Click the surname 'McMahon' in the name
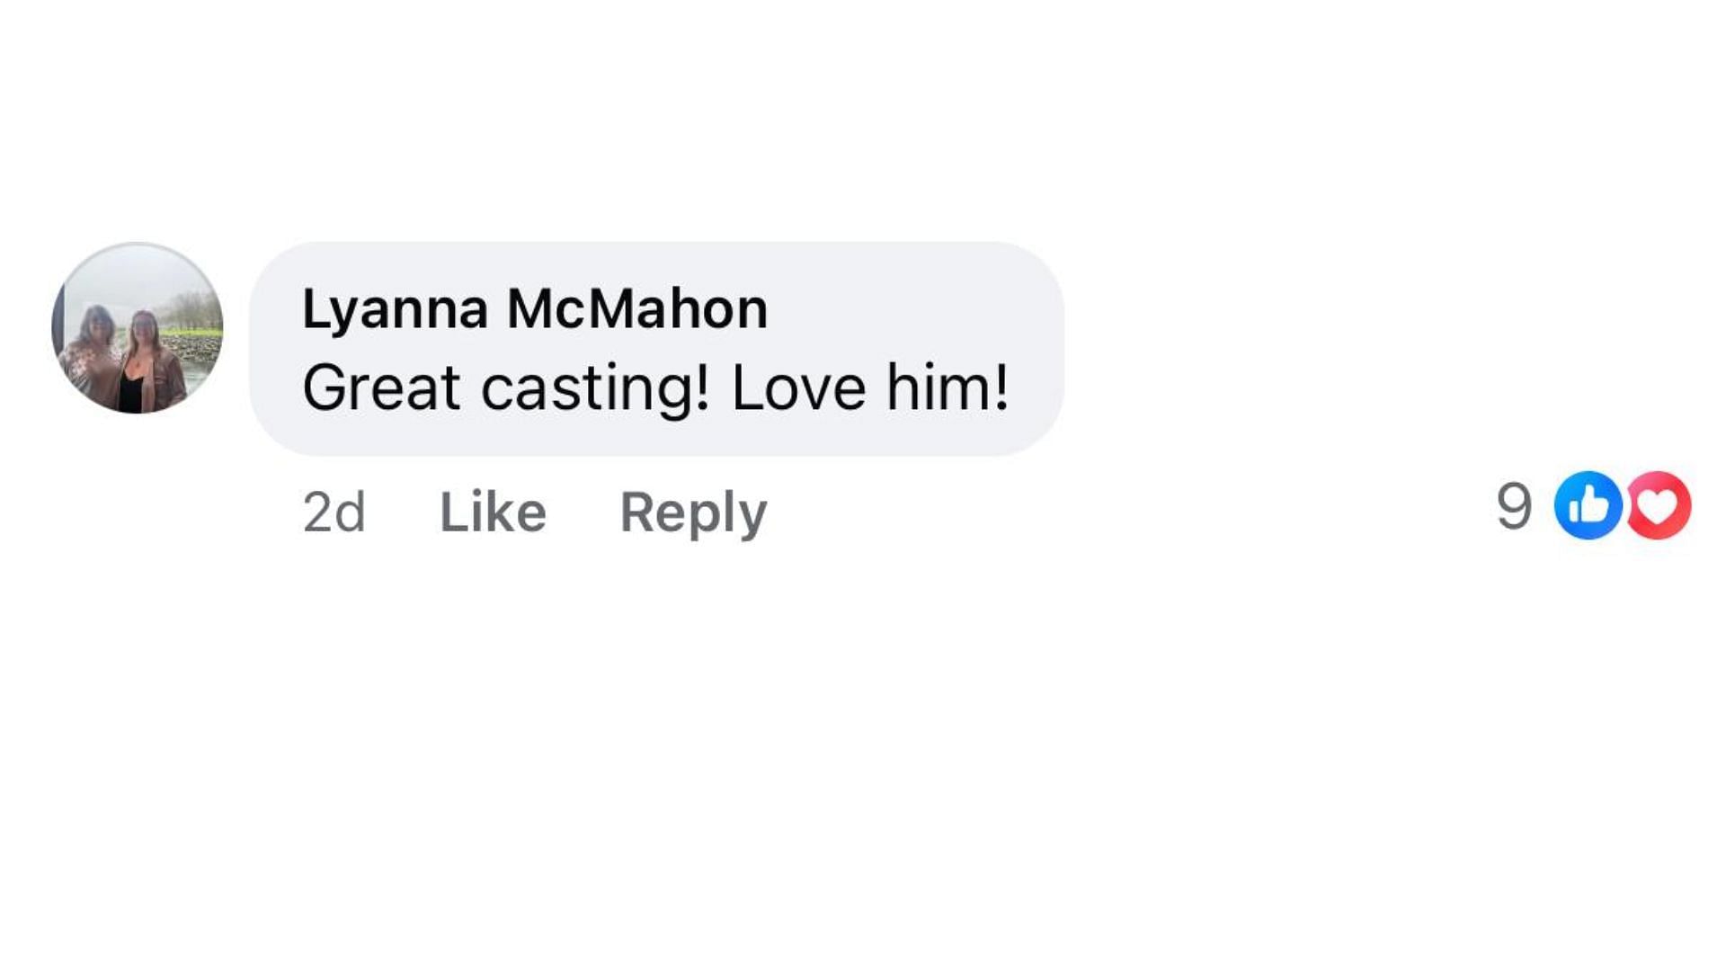This screenshot has width=1726, height=971. tap(637, 308)
